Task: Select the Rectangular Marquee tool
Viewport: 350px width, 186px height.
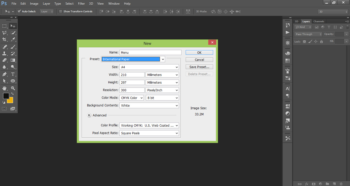Action: click(4, 26)
